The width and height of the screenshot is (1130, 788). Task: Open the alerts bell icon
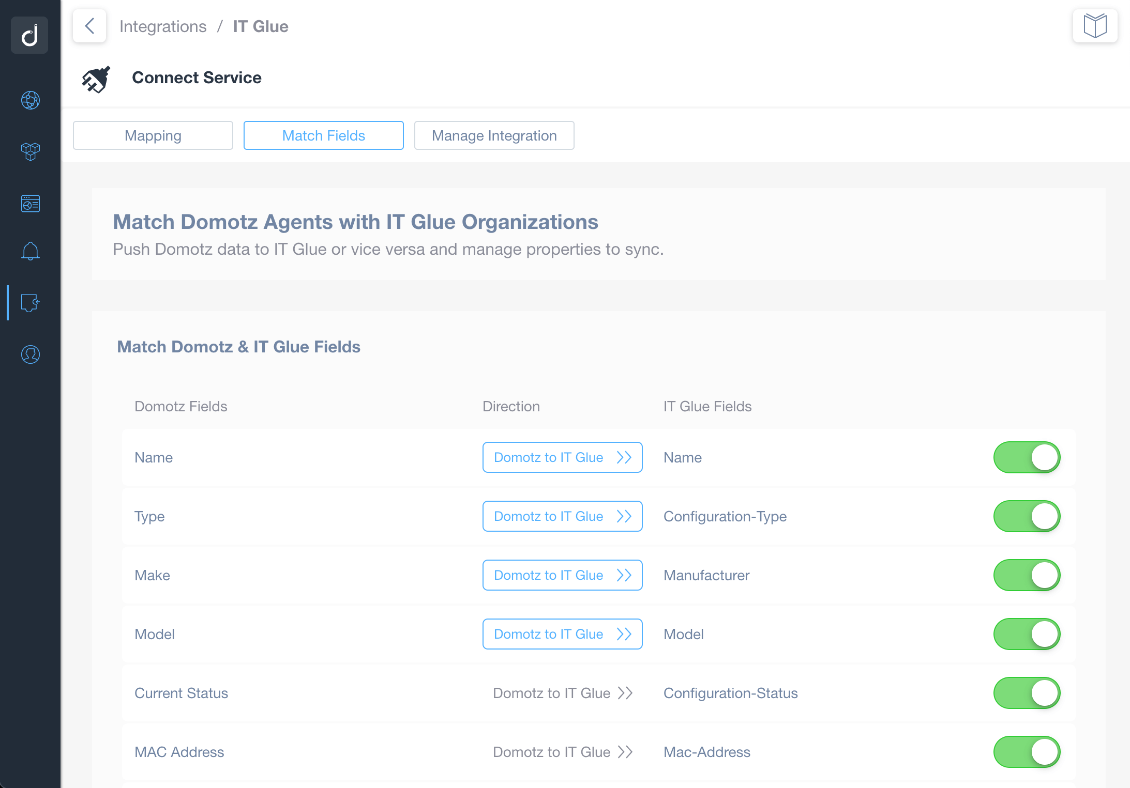(x=30, y=252)
